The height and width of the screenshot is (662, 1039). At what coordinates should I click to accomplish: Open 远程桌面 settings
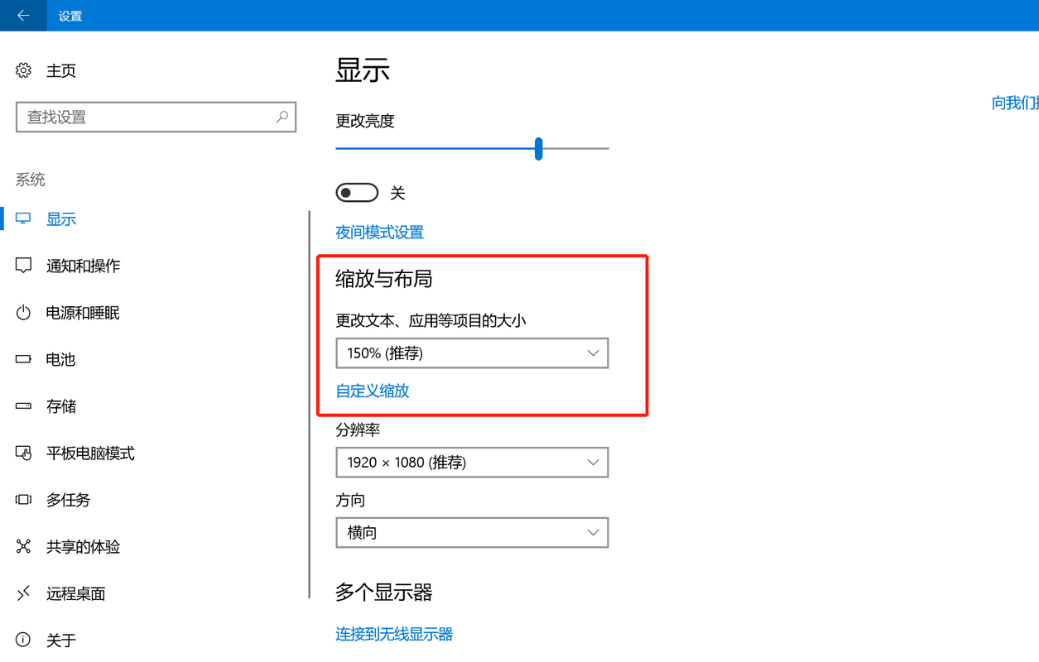(76, 593)
